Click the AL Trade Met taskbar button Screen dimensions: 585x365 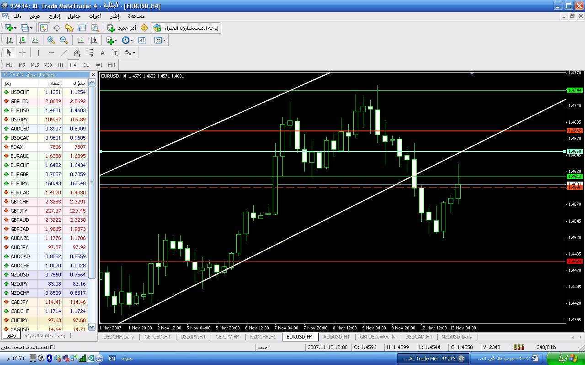pos(432,359)
